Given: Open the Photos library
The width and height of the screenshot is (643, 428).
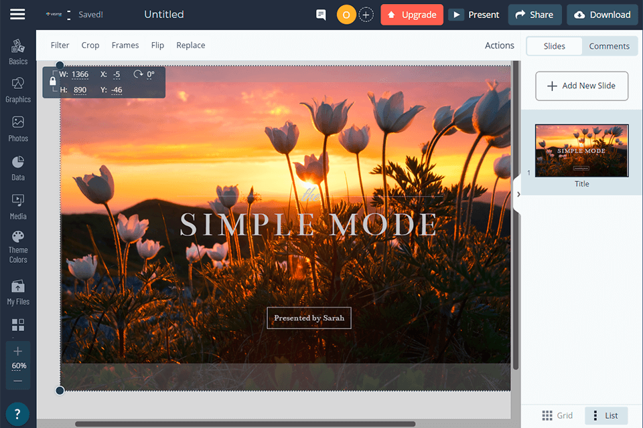Looking at the screenshot, I should pyautogui.click(x=18, y=128).
